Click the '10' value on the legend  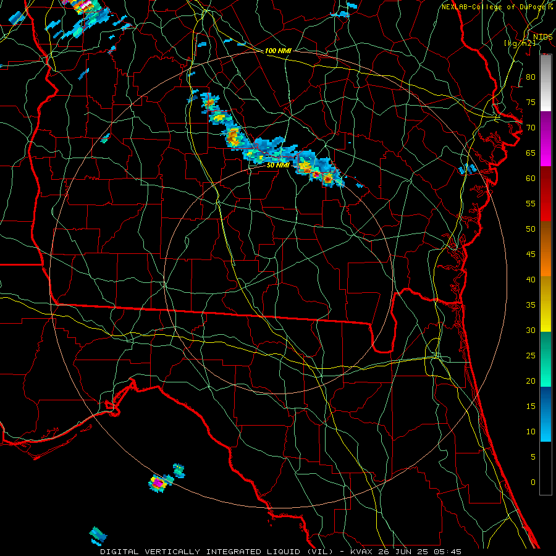pos(531,432)
